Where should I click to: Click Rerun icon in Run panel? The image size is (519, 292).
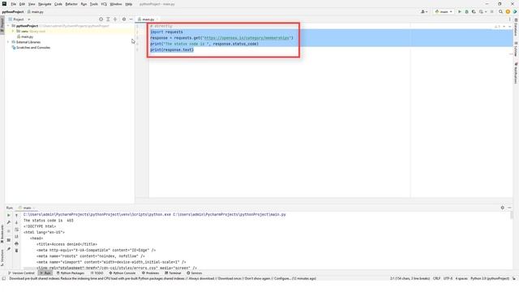click(9, 215)
